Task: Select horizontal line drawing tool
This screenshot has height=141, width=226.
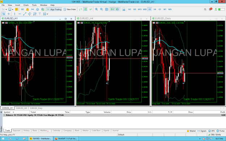Action: [x=20, y=14]
